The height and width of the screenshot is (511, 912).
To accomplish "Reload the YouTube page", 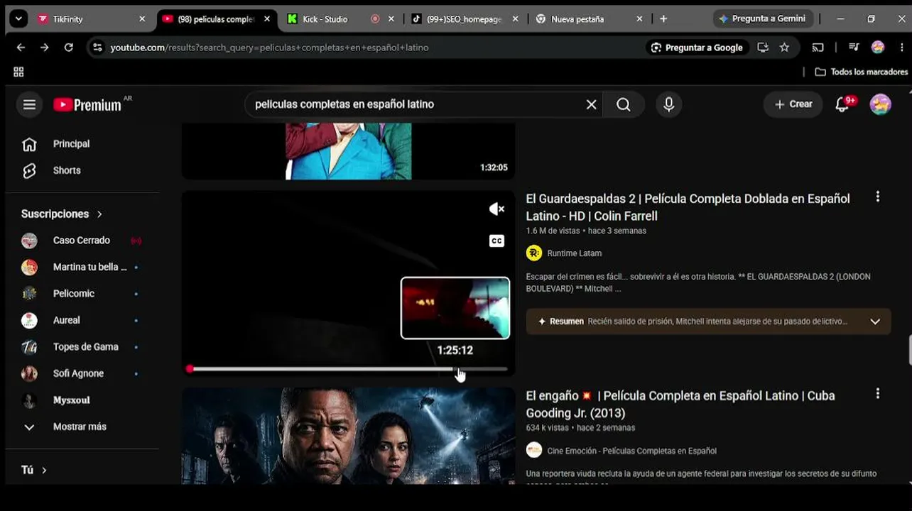I will coord(68,48).
